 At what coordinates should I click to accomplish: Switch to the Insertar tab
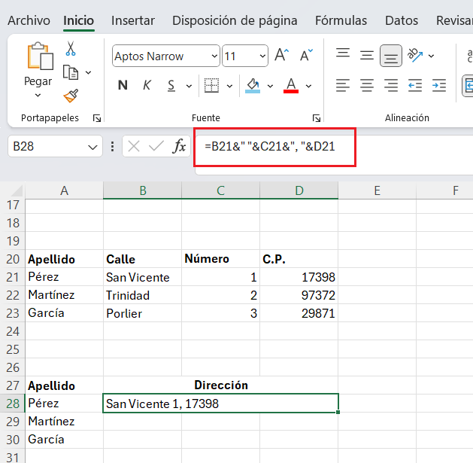point(133,20)
